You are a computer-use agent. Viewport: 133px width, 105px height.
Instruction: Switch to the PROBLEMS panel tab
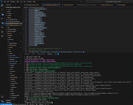[27, 54]
